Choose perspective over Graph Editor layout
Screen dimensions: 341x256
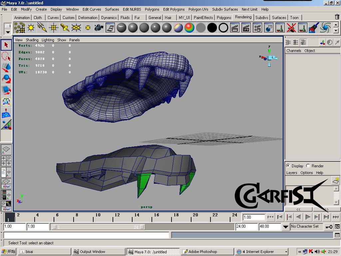[6, 184]
